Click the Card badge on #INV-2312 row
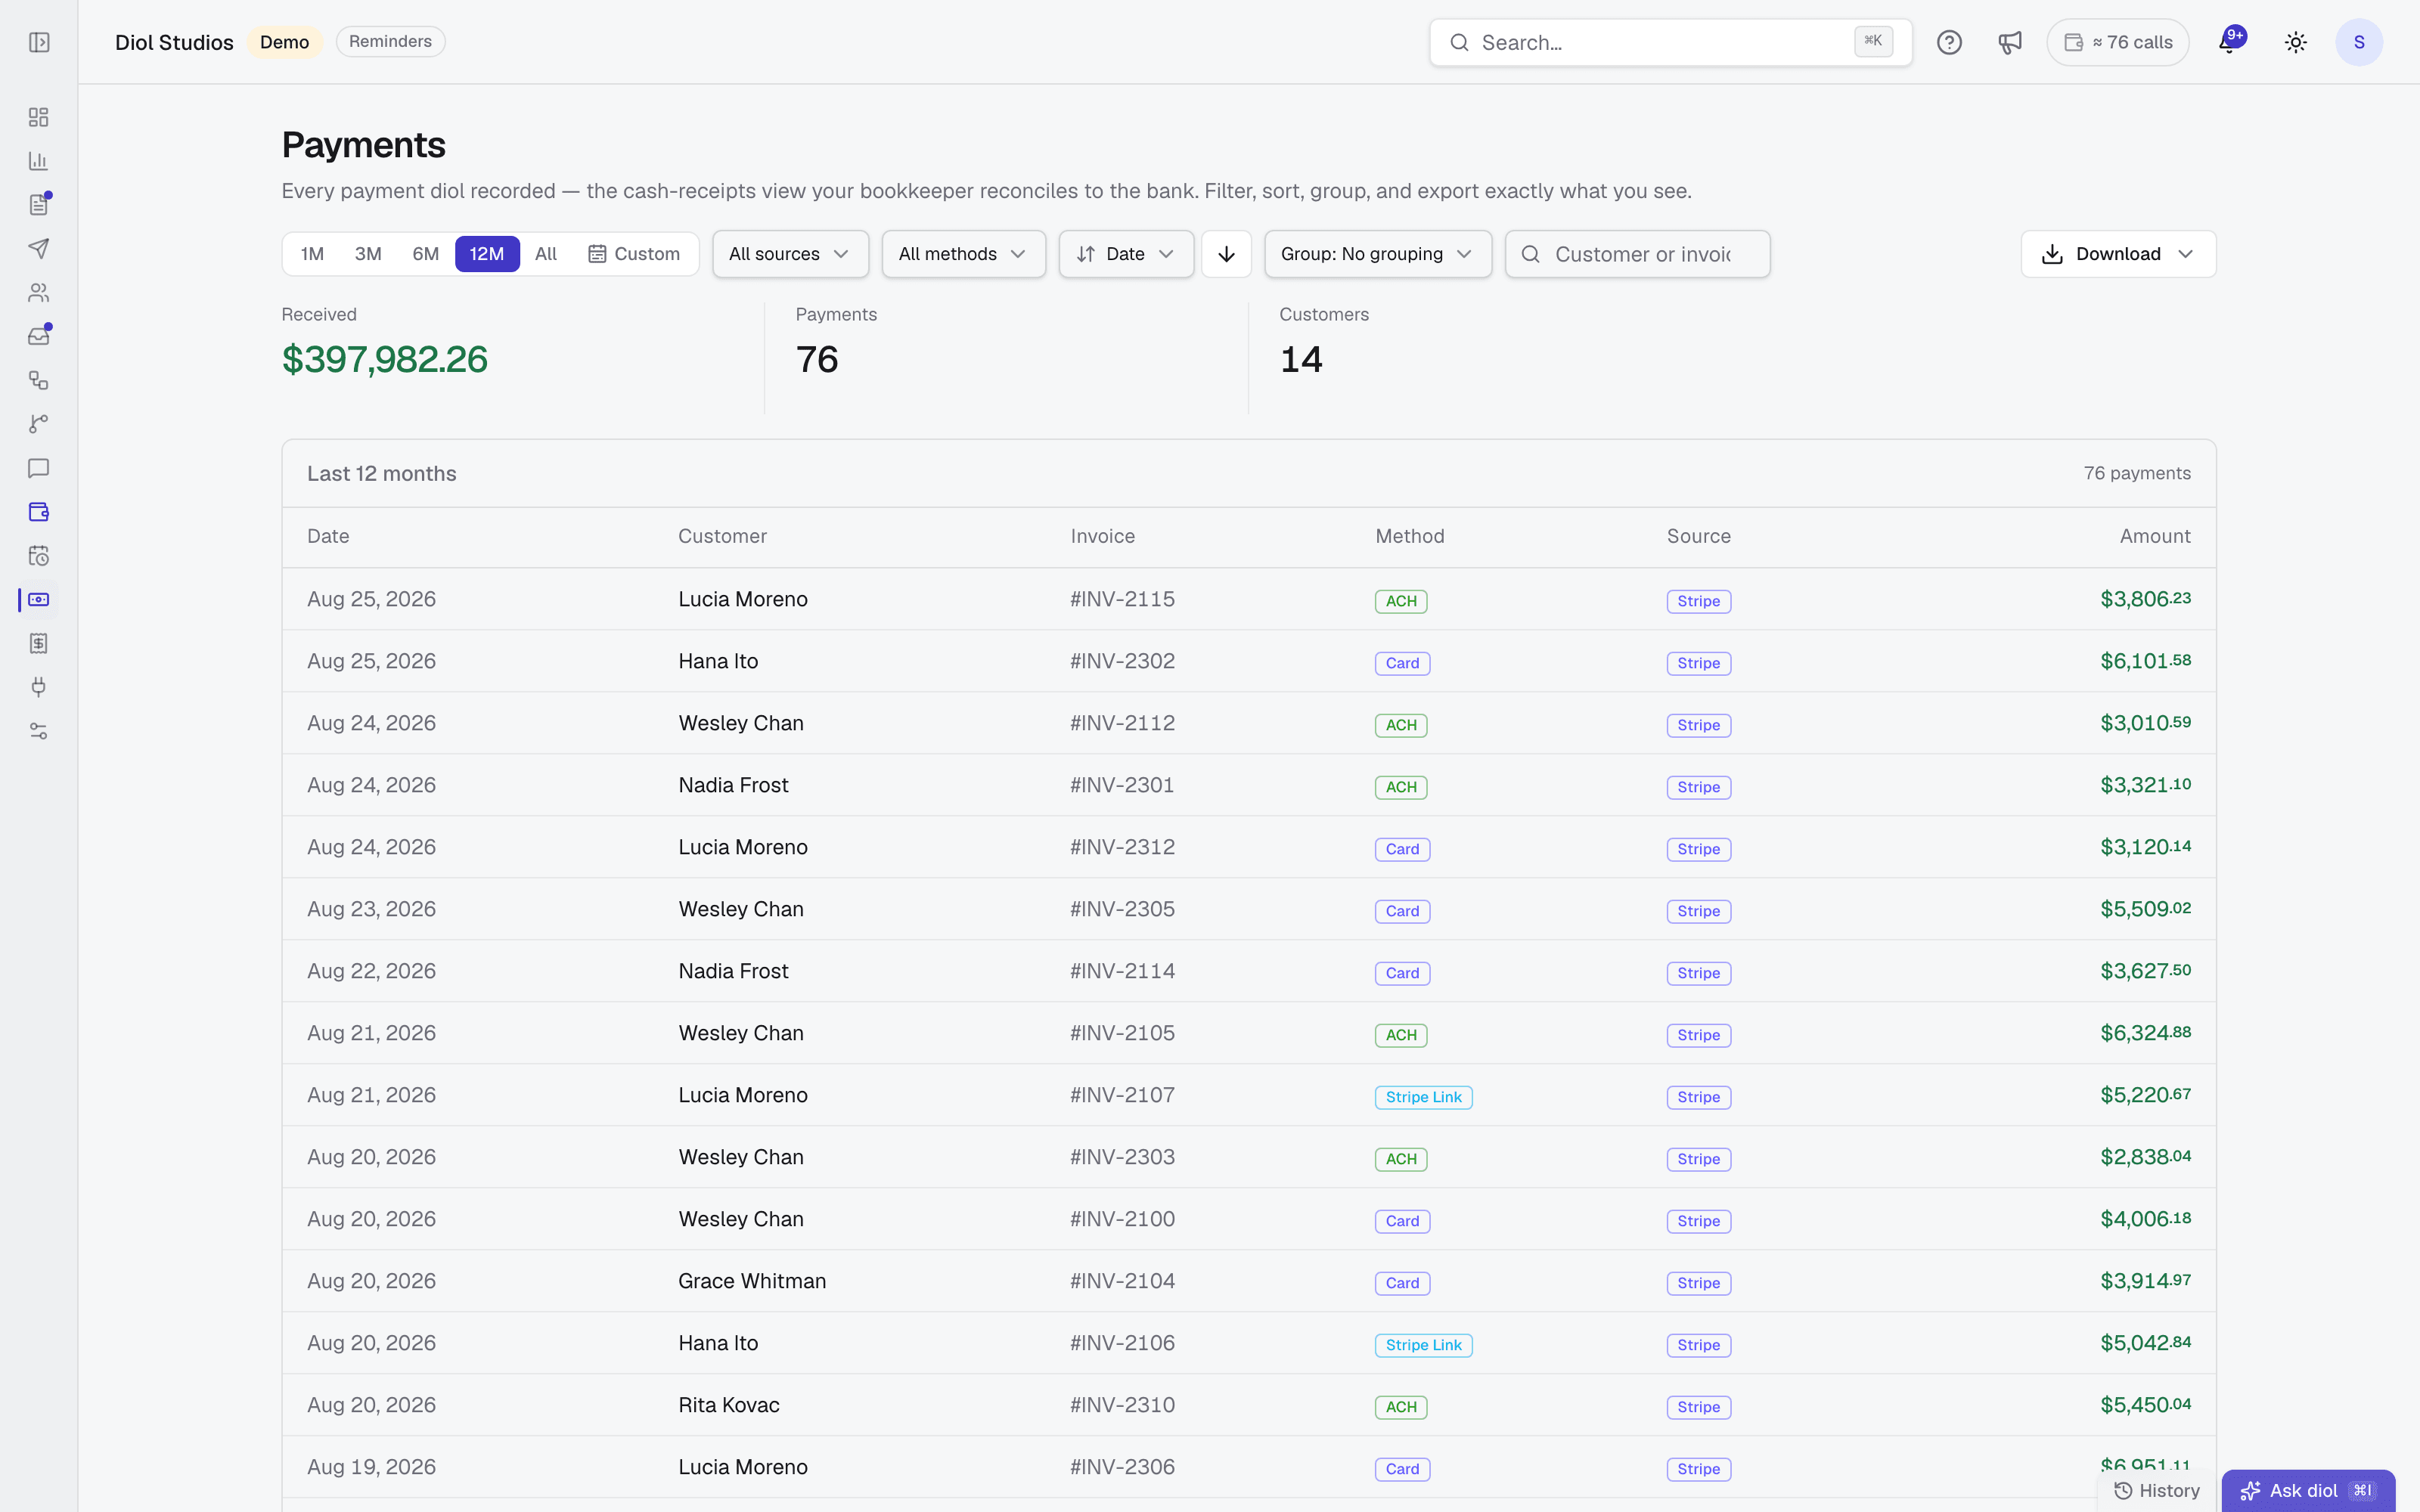Screen dimensions: 2420x1512 click(1402, 849)
